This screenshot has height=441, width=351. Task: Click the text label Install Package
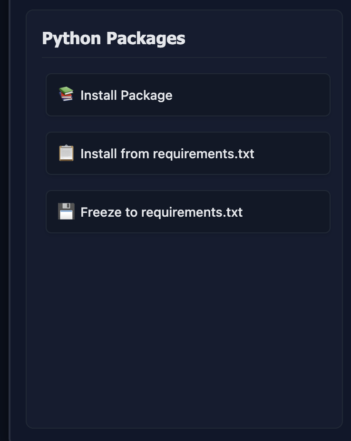[127, 95]
